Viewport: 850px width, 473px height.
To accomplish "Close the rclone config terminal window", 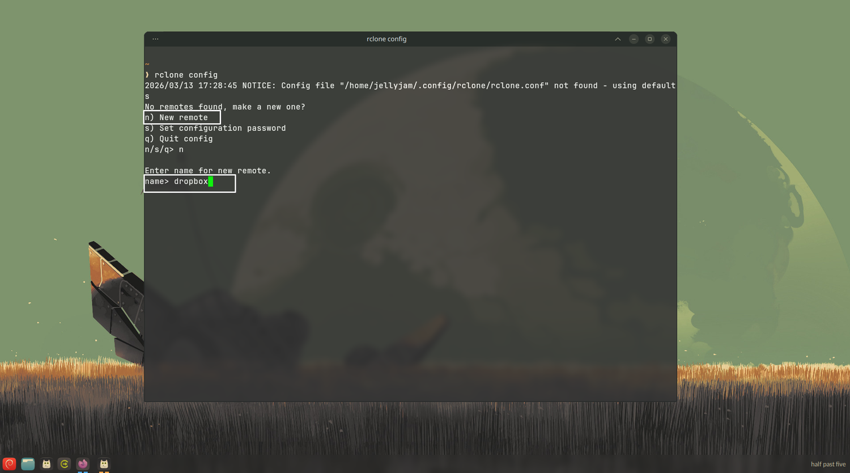I will [x=666, y=39].
